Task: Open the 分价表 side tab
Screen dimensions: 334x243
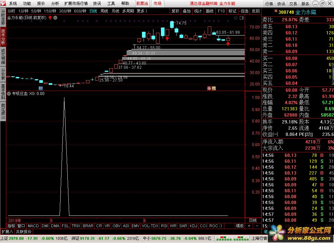Action: (x=3, y=74)
